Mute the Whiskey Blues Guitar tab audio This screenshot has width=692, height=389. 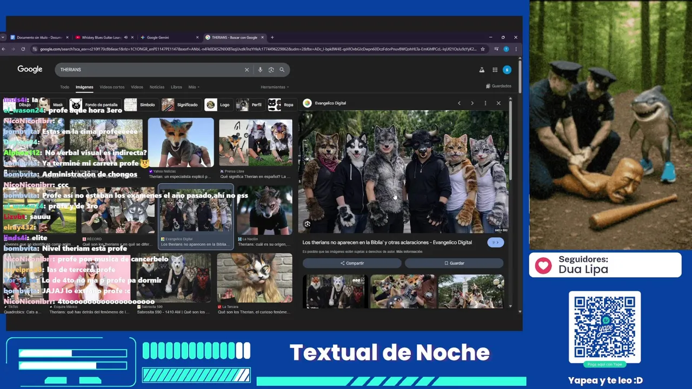tap(125, 37)
